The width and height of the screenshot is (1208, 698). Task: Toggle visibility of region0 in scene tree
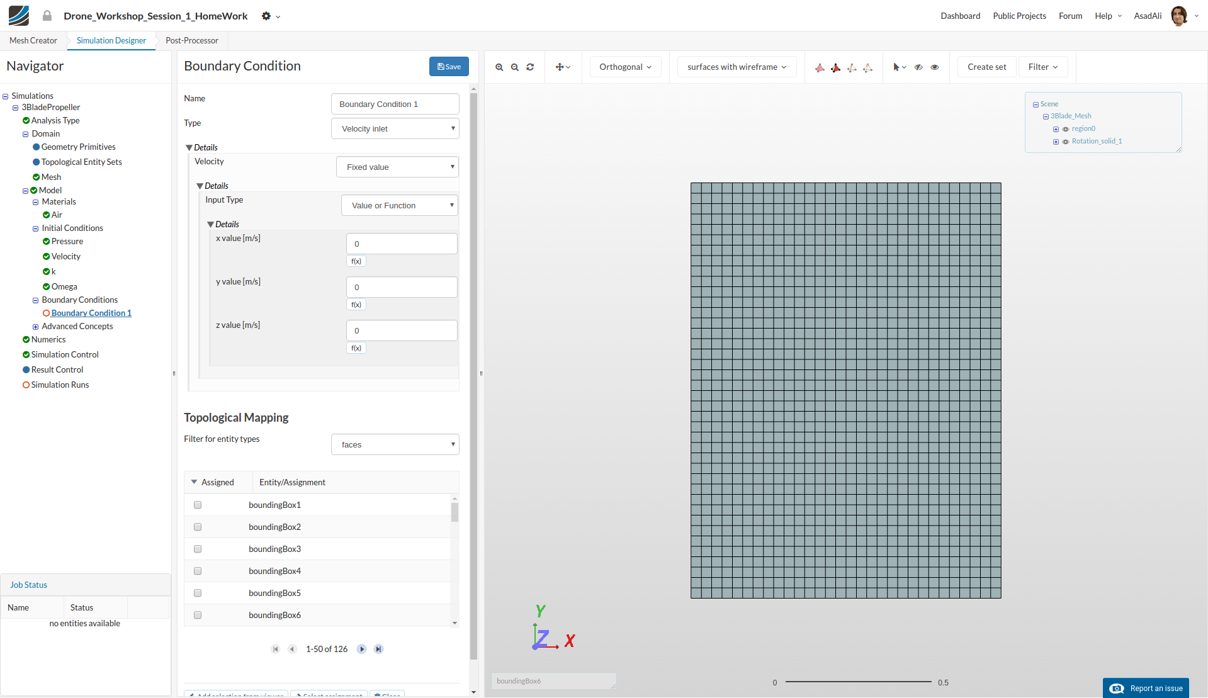tap(1066, 129)
